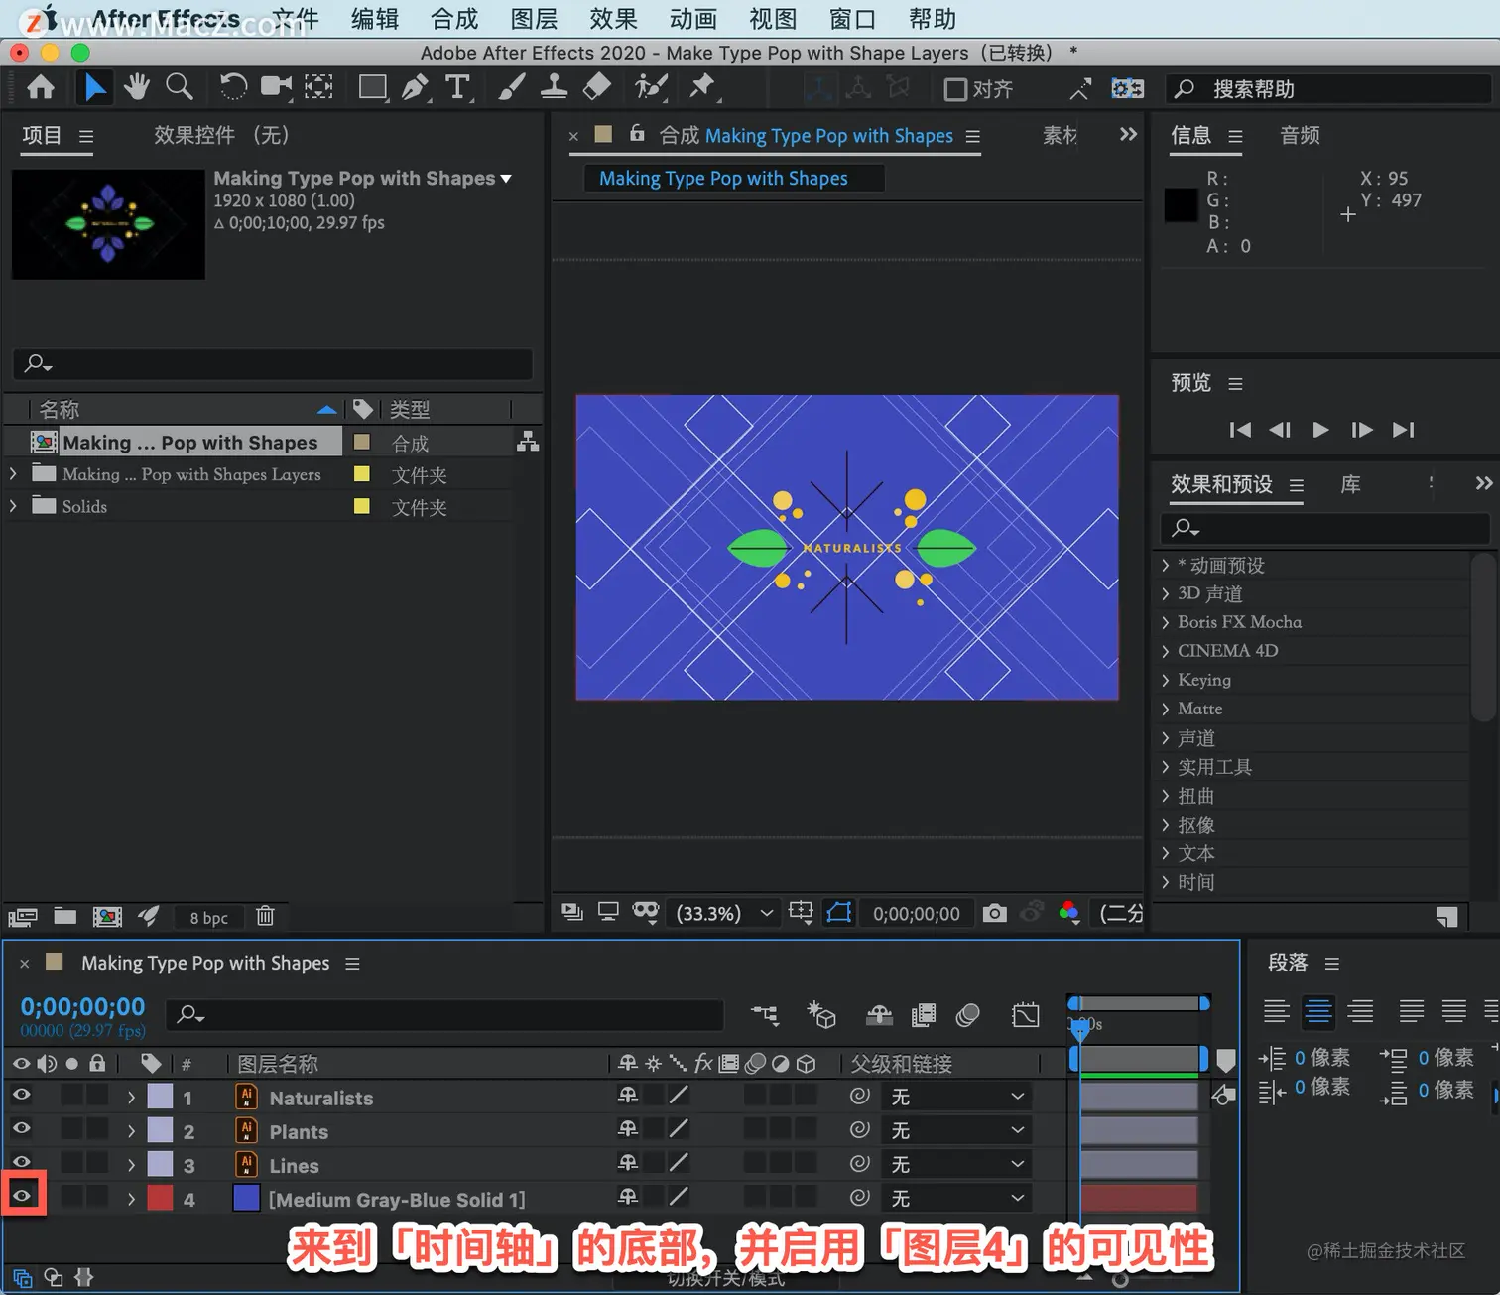Hide the Plants layer eye toggle
Screen dimensions: 1500x1295
(21, 1128)
